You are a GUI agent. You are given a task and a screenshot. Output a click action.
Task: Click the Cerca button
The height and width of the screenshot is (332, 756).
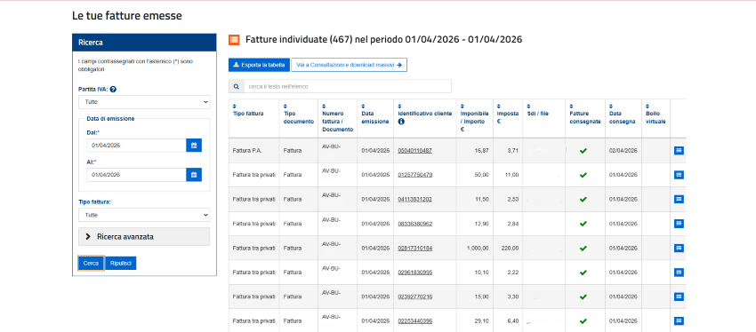(91, 263)
